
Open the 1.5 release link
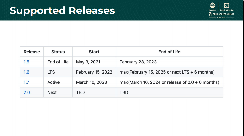(x=26, y=62)
